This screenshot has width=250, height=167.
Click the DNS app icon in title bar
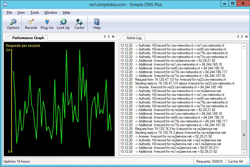tap(5, 4)
